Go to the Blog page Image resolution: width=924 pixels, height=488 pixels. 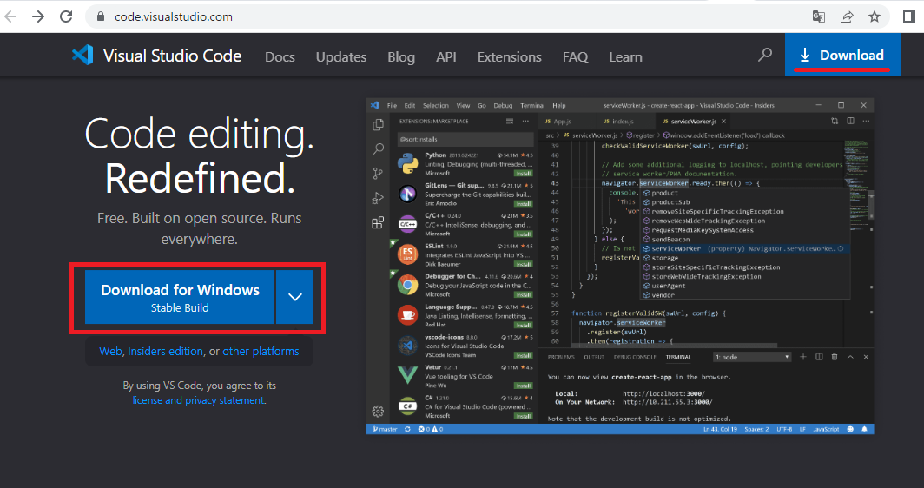401,57
